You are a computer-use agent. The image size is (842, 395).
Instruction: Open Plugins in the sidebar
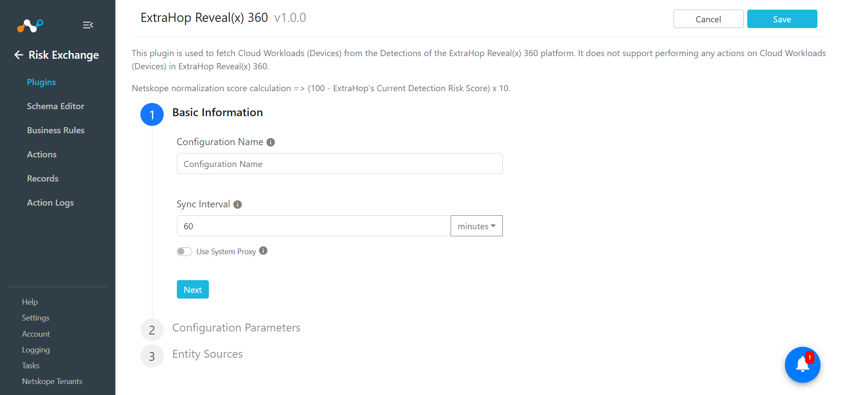tap(41, 82)
